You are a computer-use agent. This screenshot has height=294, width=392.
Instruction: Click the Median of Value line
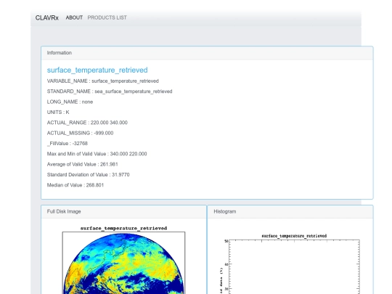(x=75, y=185)
